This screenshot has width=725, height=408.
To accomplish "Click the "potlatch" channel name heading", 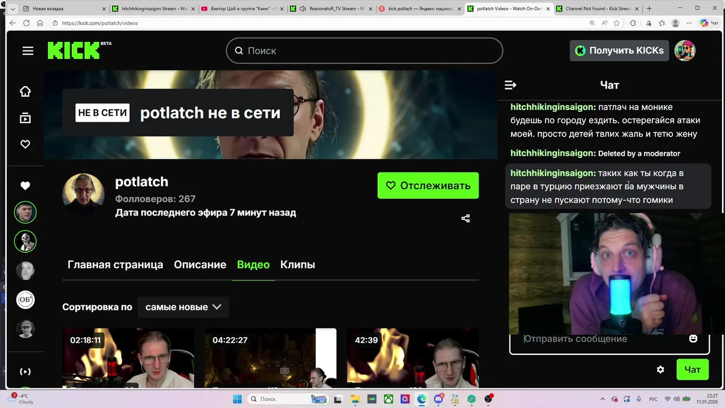I will (142, 182).
